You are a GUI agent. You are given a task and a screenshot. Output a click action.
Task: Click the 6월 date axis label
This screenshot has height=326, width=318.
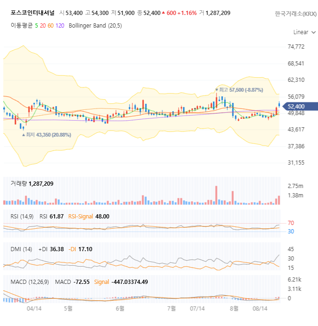(x=120, y=308)
